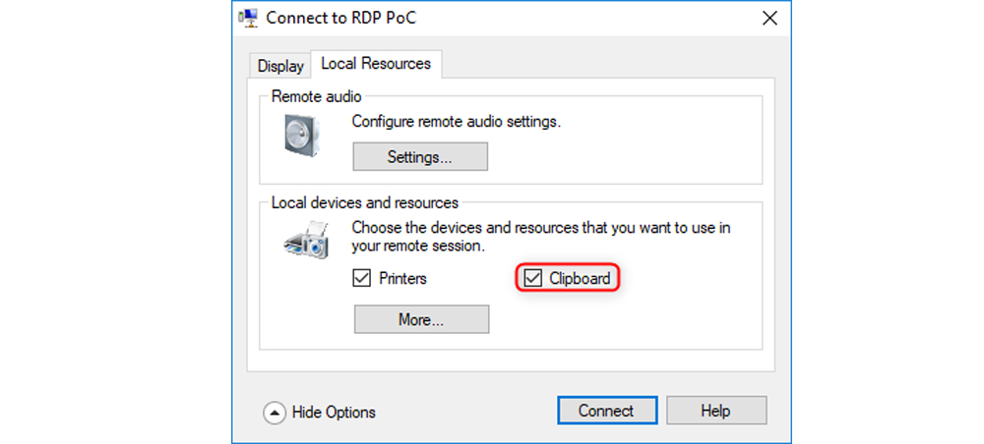Switch to the Display tab
Image resolution: width=984 pixels, height=444 pixels.
click(x=280, y=66)
